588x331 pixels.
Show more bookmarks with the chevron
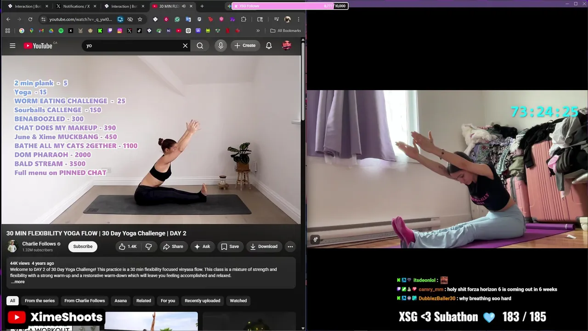[x=258, y=31]
